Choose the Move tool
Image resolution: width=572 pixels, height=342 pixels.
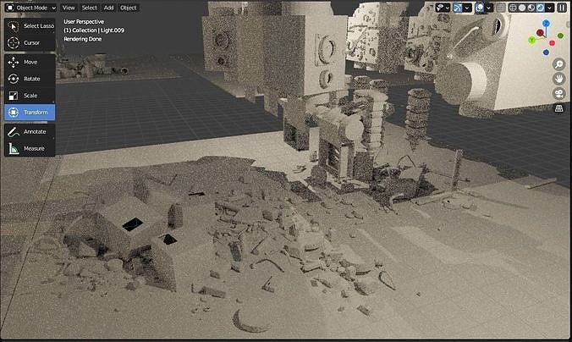[30, 62]
